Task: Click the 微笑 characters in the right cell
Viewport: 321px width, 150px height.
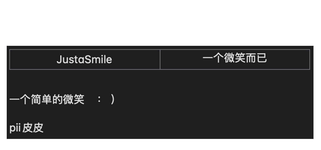Action: pyautogui.click(x=234, y=59)
